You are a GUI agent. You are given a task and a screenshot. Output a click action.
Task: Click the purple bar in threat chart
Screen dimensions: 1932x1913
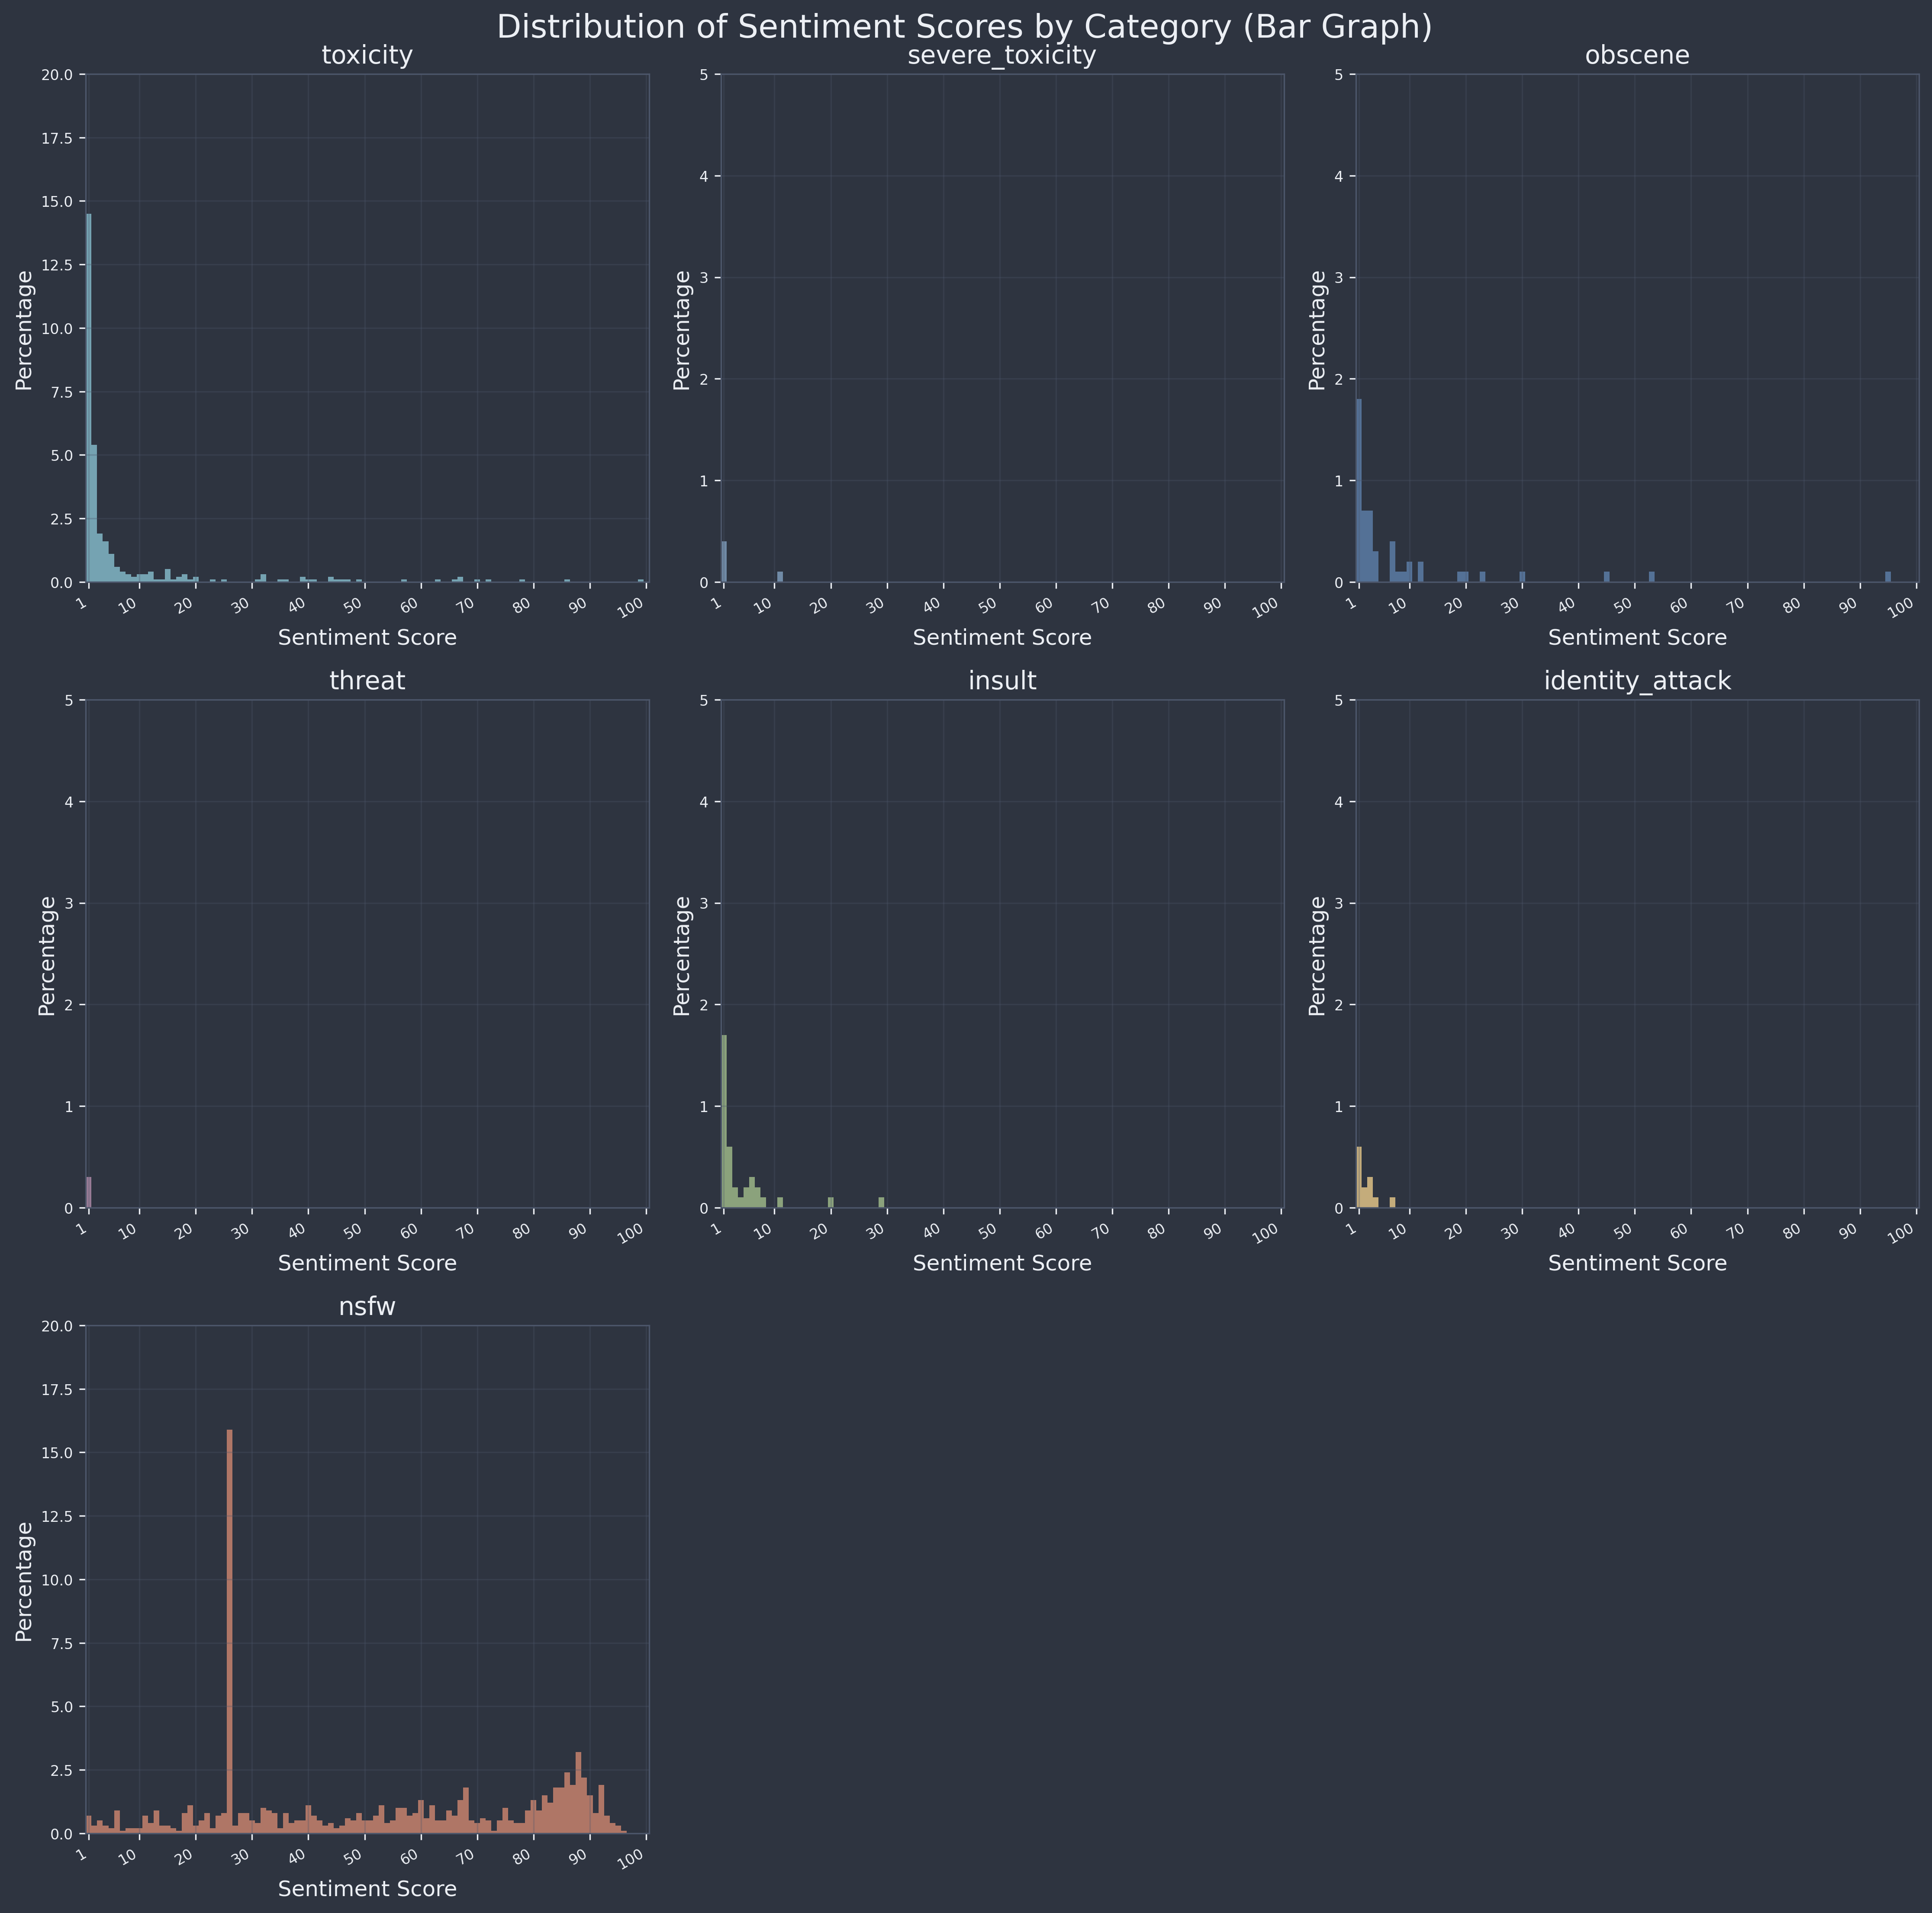click(89, 1192)
